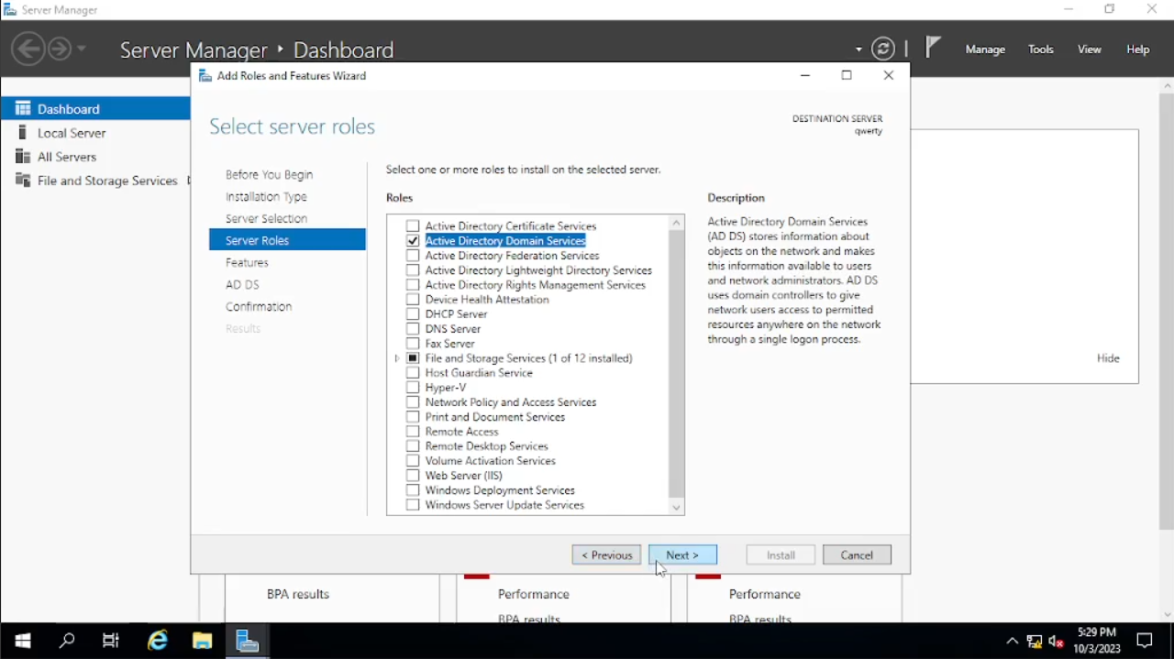Open navigation history dropdown arrow

(82, 49)
